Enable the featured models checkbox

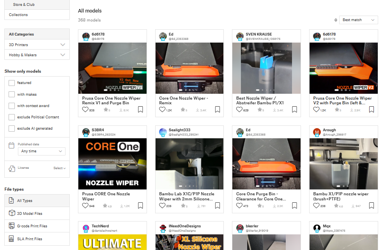[x=12, y=83]
